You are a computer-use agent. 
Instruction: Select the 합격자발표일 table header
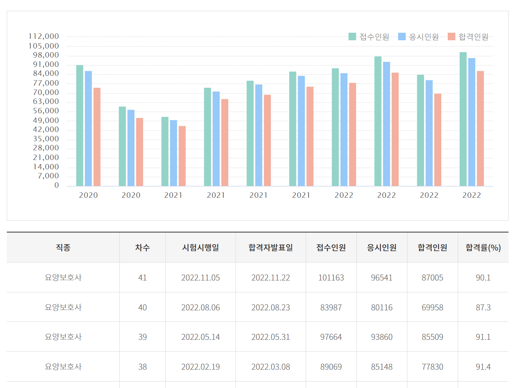(270, 247)
